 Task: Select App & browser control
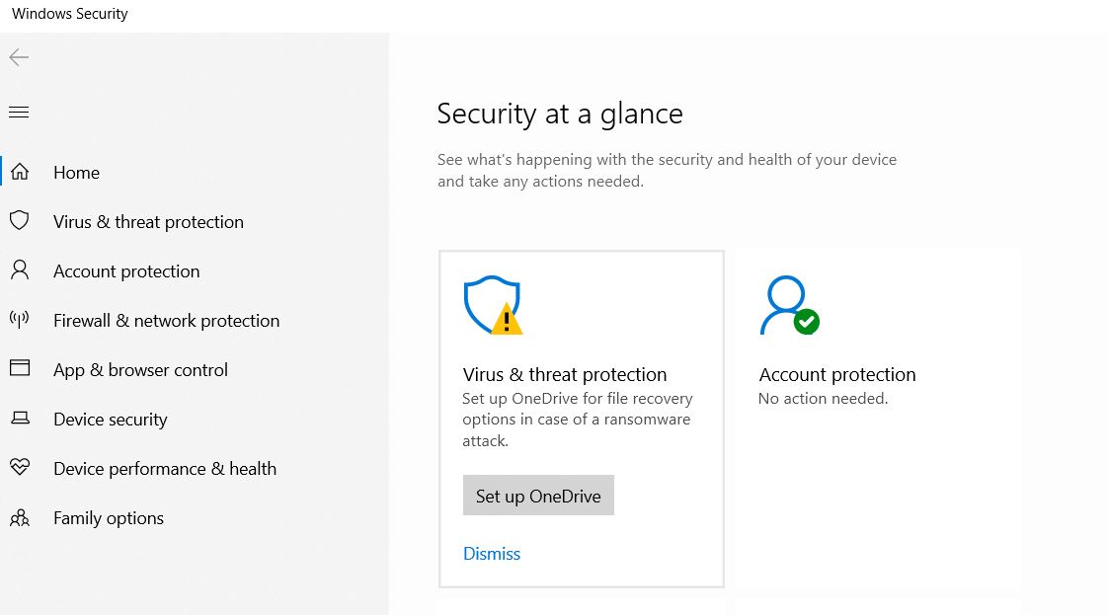(140, 370)
